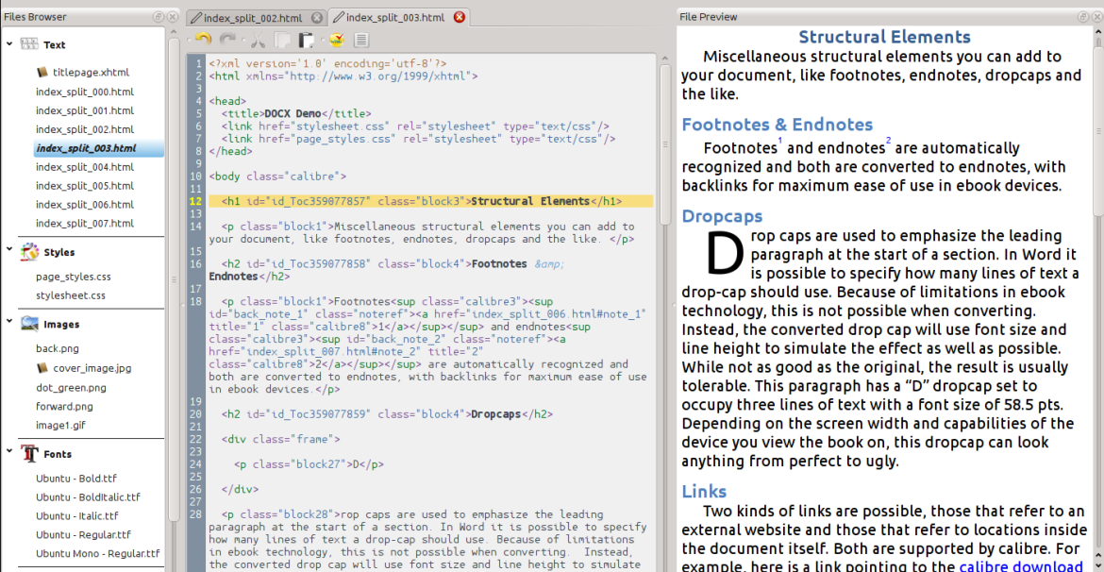1104x572 pixels.
Task: Select back.png image file
Action: pyautogui.click(x=56, y=348)
